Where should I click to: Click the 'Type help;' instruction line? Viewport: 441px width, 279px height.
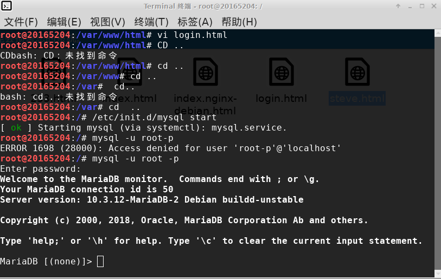[211, 241]
